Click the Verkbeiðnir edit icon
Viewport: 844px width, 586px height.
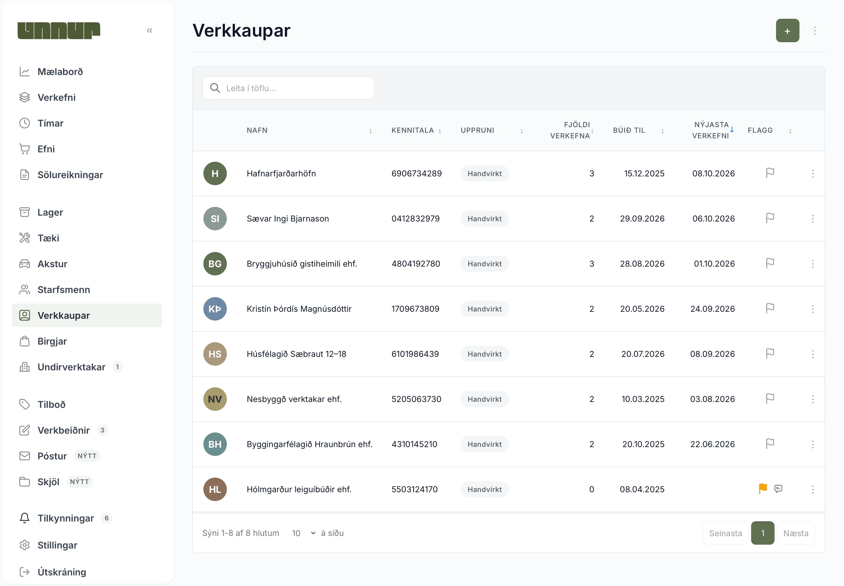[x=25, y=430]
